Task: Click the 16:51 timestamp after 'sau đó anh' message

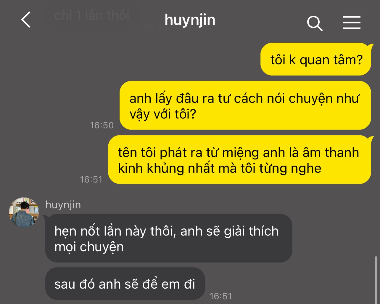Action: 221,296
